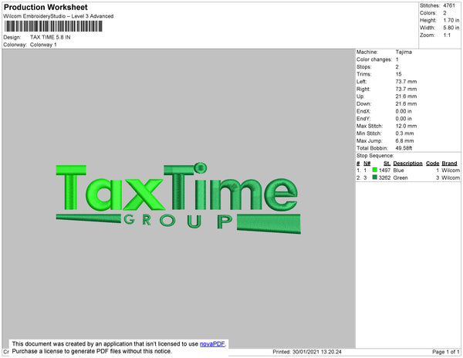Click the Code column header
Screen dimensions: 463x358
coord(433,164)
